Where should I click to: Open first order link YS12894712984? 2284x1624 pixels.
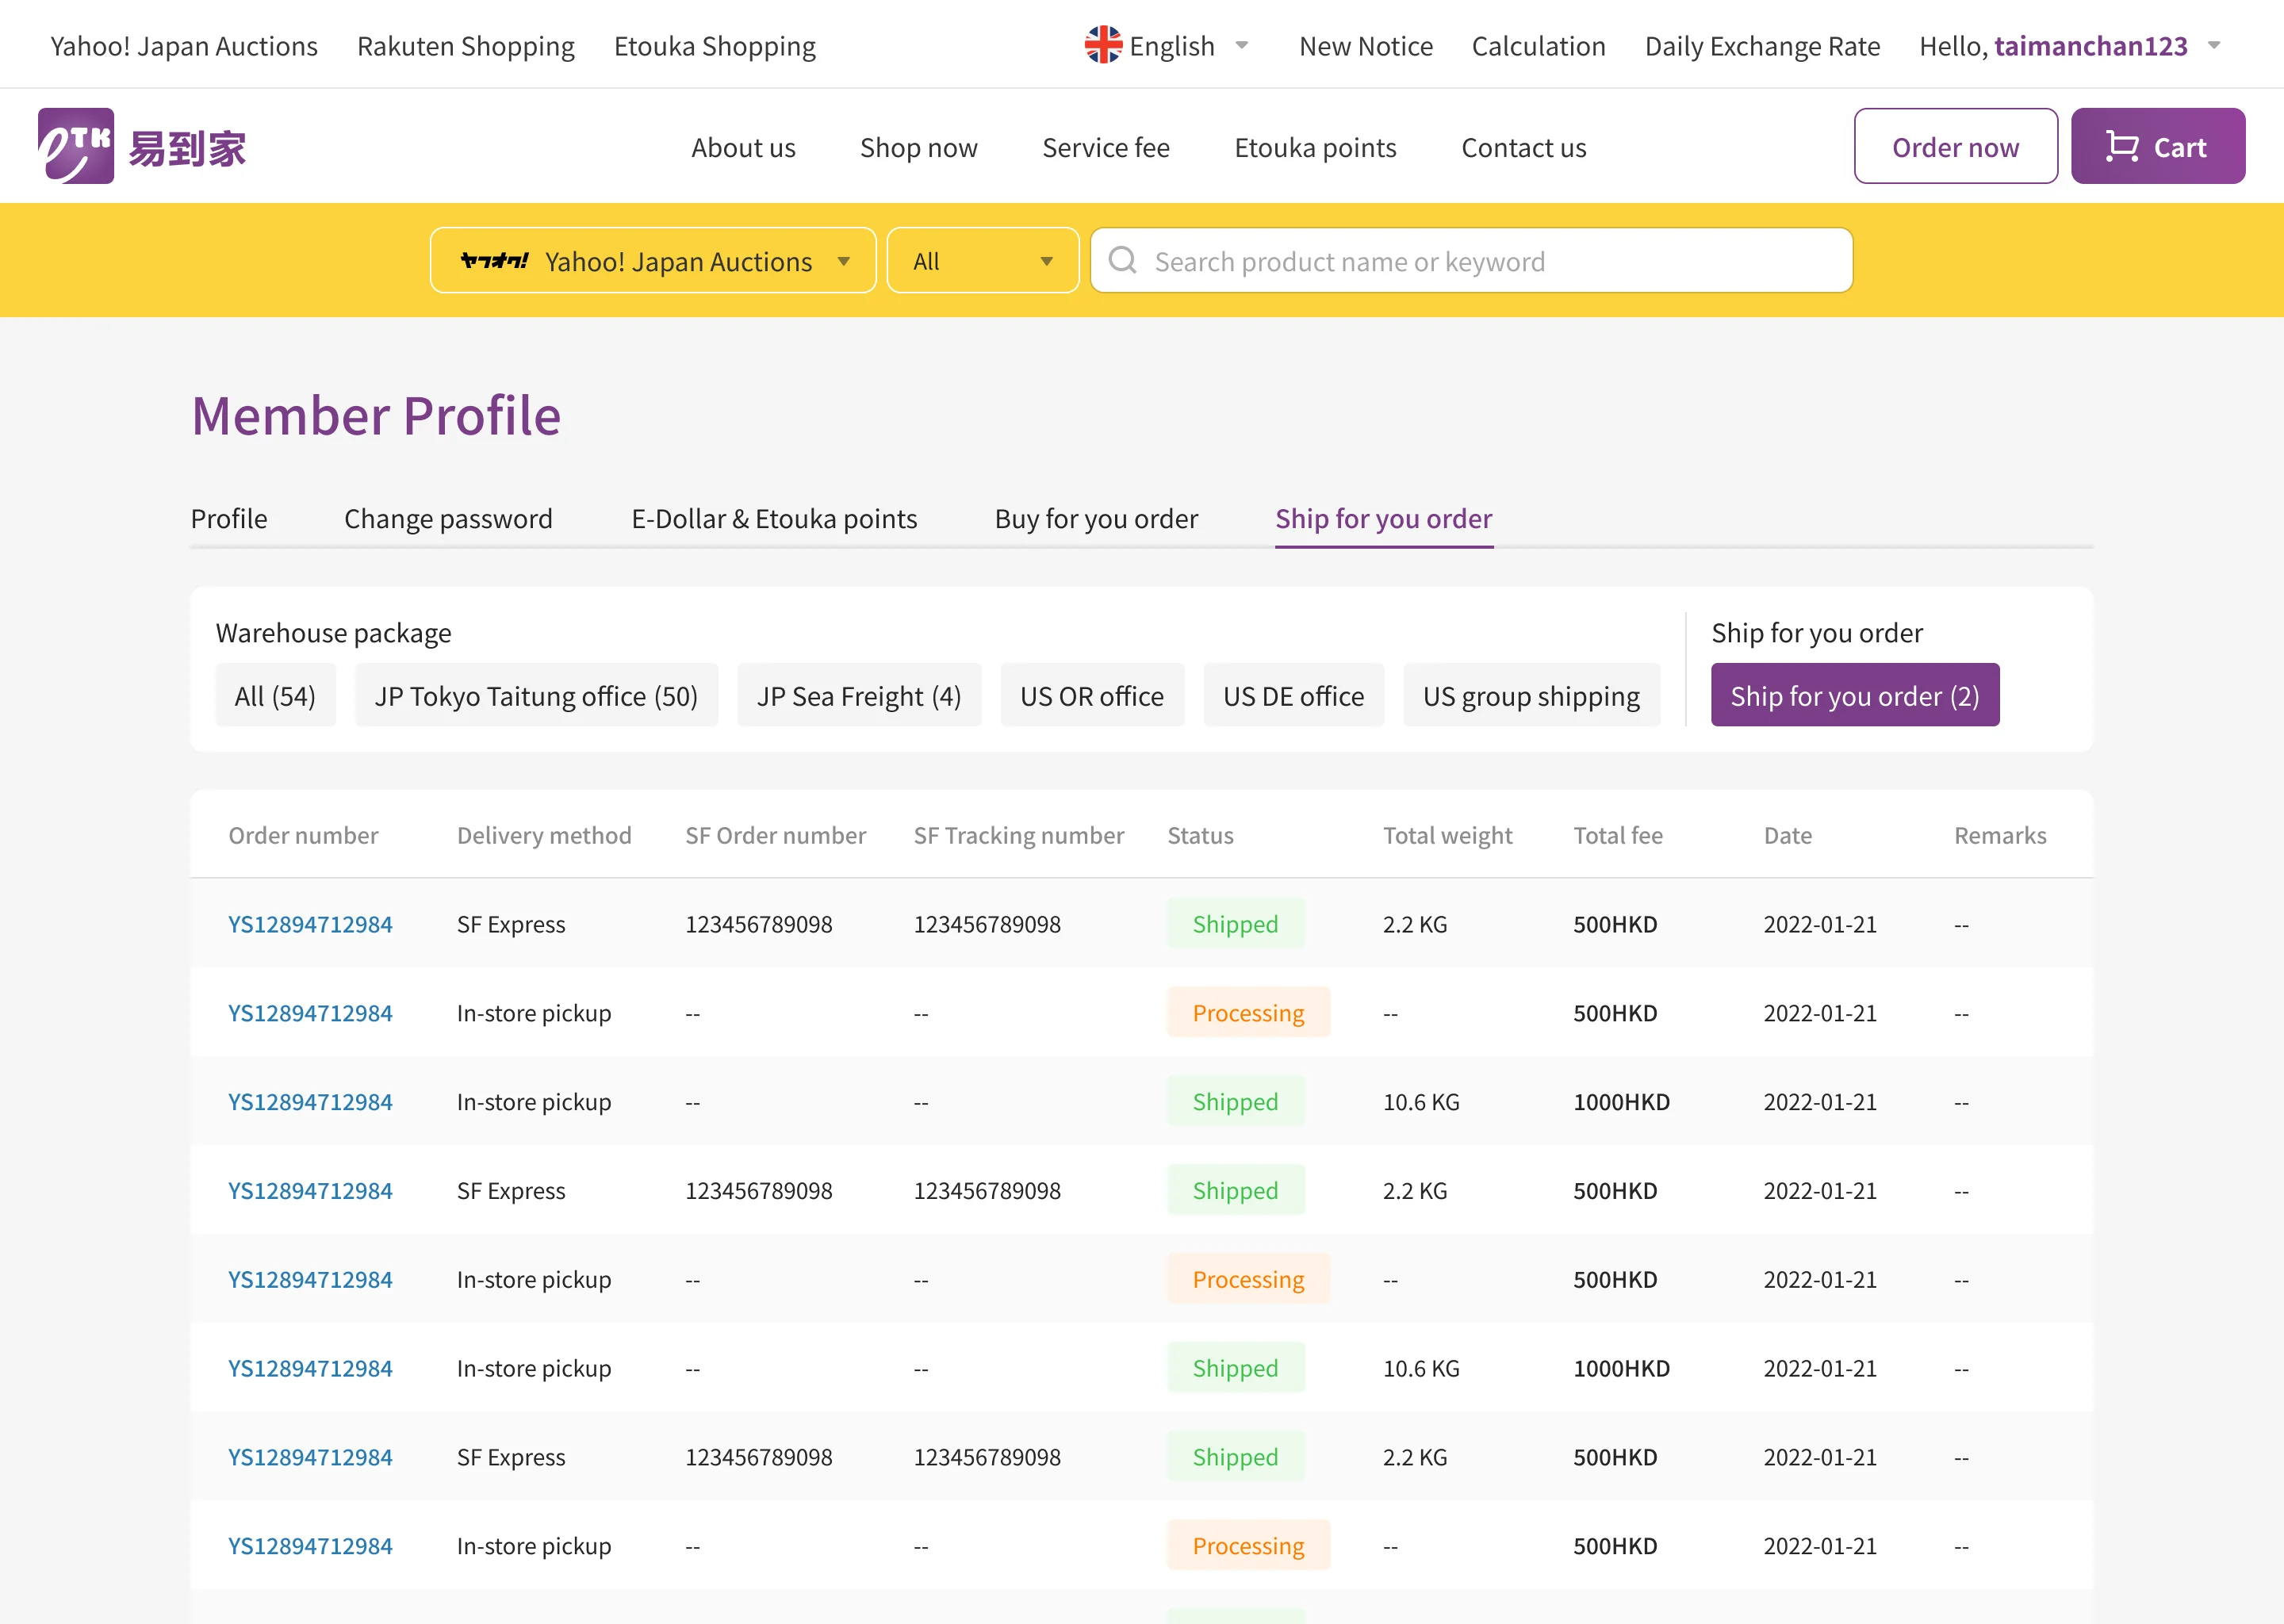[x=310, y=924]
